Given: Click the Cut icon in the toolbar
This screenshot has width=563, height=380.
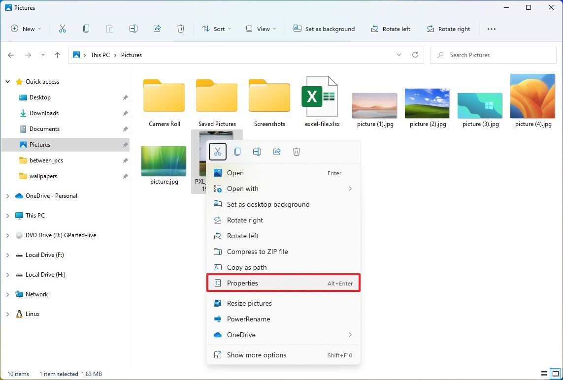Looking at the screenshot, I should [x=63, y=29].
